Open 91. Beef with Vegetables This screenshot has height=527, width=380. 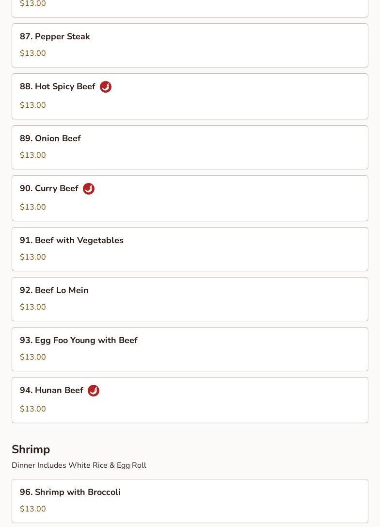pyautogui.click(x=190, y=249)
